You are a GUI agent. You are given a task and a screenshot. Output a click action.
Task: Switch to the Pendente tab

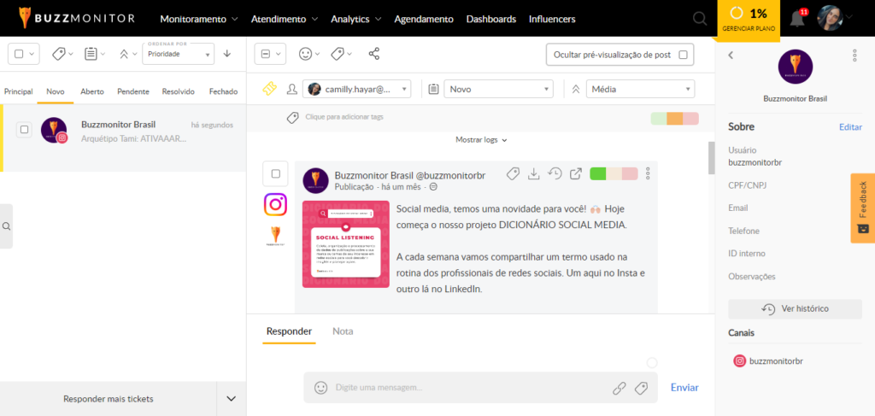[132, 91]
